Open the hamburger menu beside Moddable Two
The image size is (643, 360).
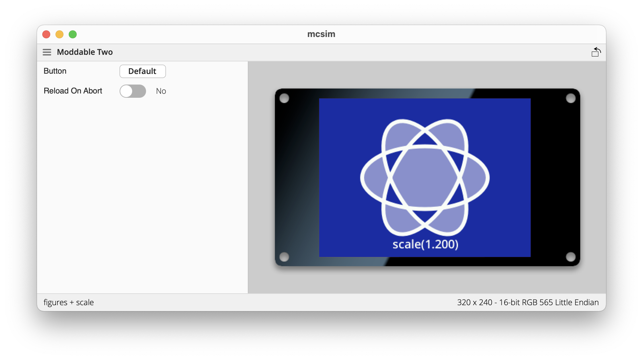(47, 52)
